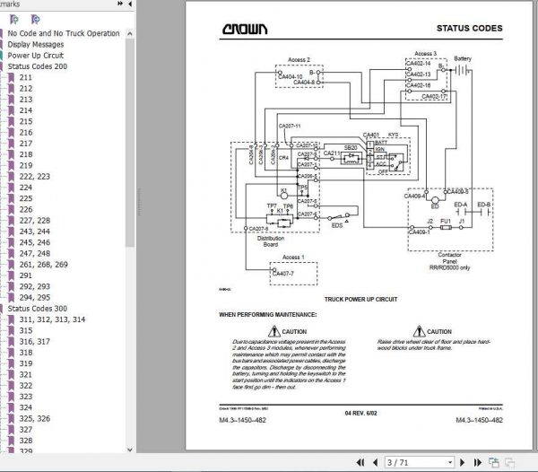Open bookmark '243, 244'

pos(35,232)
